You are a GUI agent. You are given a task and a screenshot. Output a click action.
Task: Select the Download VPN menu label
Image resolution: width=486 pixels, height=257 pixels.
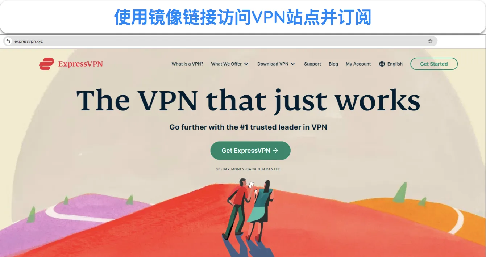(x=273, y=64)
